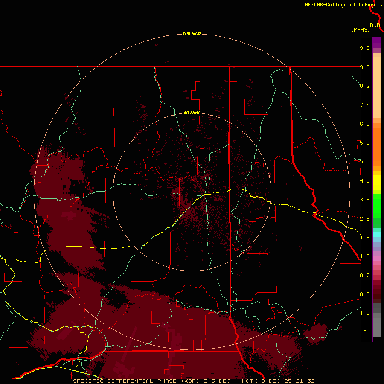Image resolution: width=384 pixels, height=384 pixels.
Task: Click the product title caption at bottom
Action: click(194, 381)
